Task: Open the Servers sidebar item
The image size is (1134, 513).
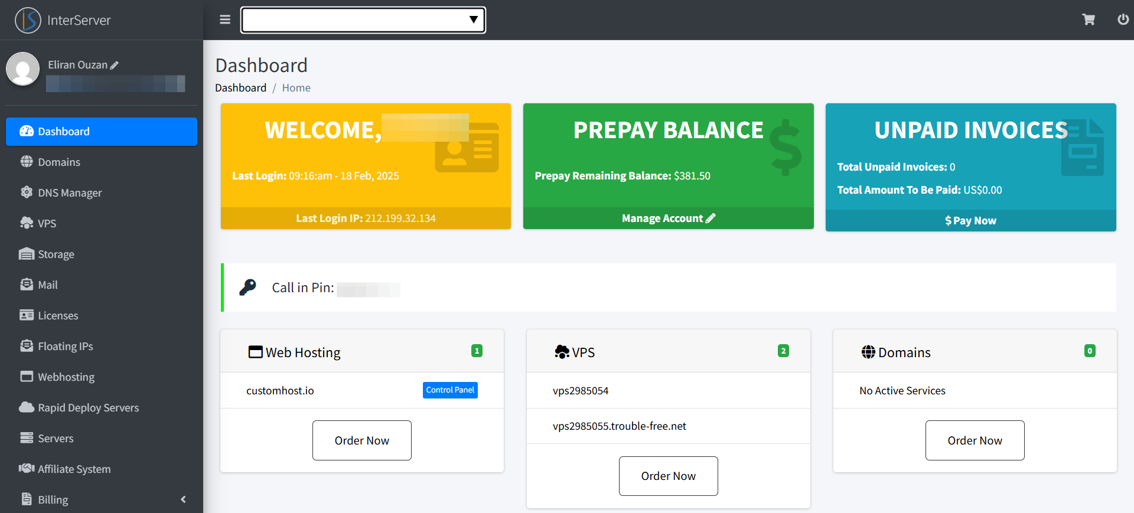Action: (102, 439)
